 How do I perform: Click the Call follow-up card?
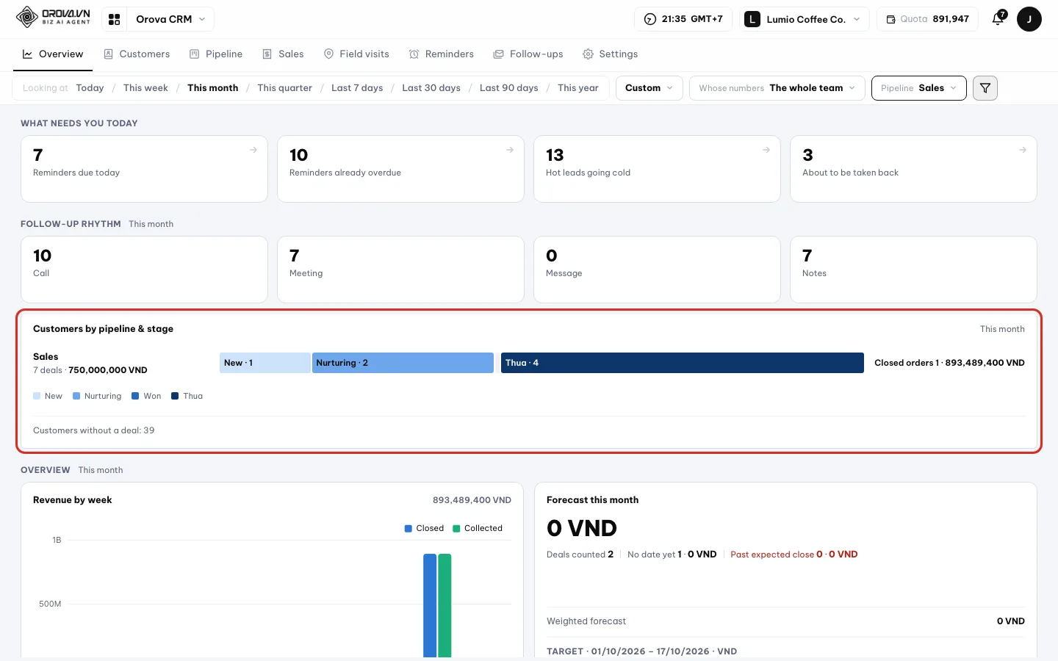point(144,270)
